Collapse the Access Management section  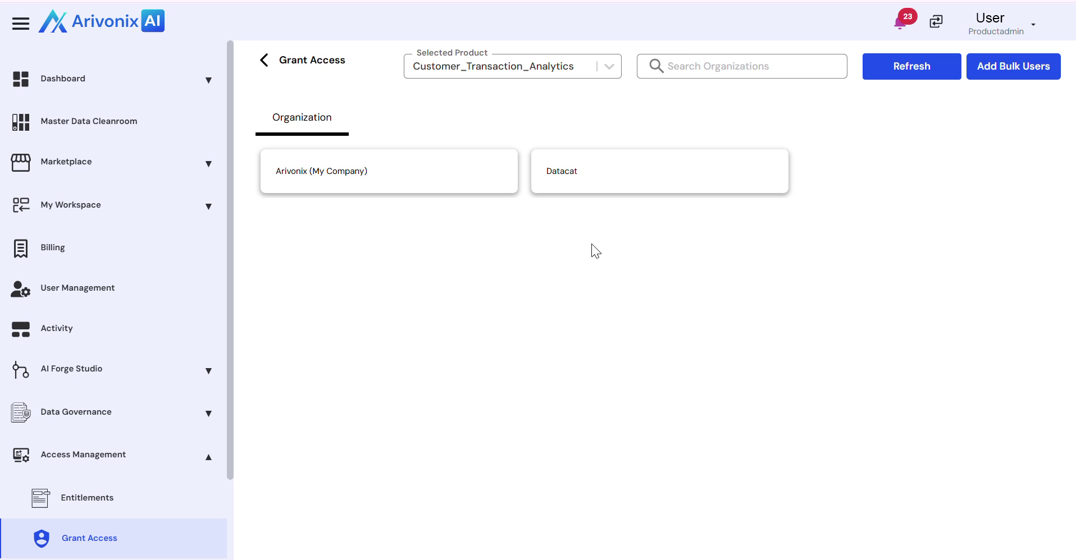coord(208,457)
